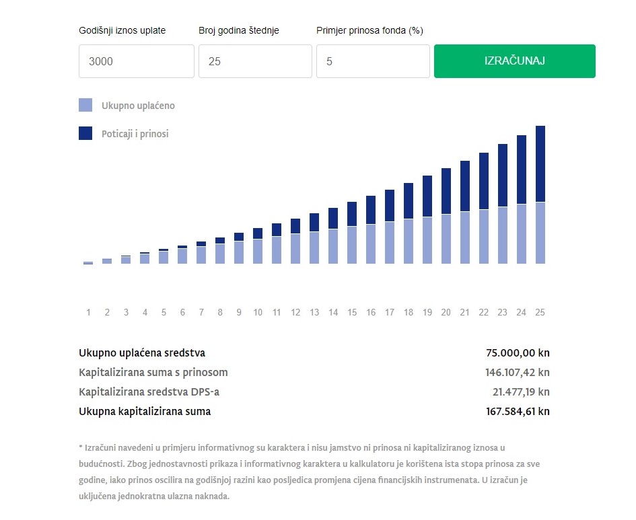
Task: Click the chart bar for year 10
Action: tap(258, 246)
